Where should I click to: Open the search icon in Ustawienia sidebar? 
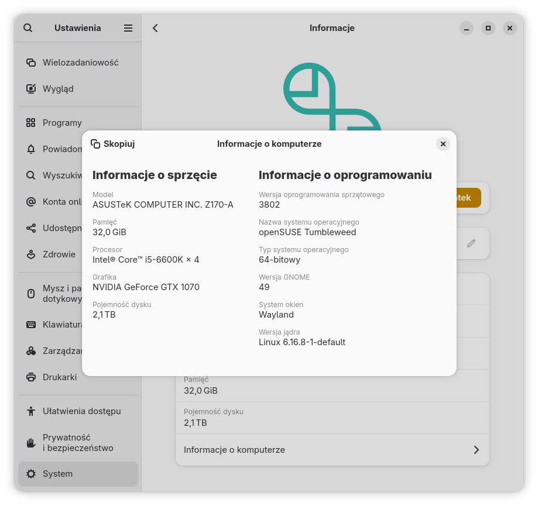[28, 27]
